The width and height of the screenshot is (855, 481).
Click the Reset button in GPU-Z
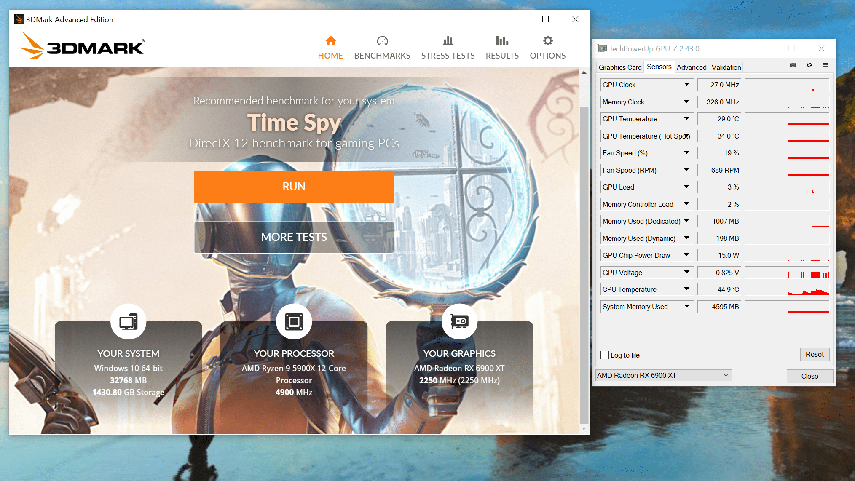click(x=814, y=355)
